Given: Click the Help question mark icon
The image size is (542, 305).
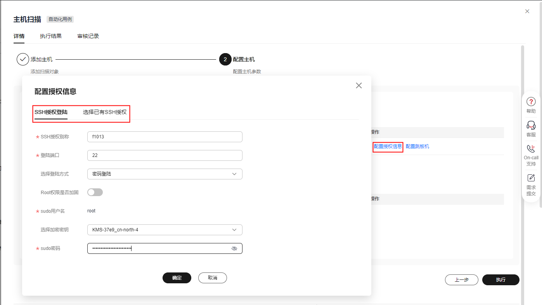Looking at the screenshot, I should [531, 102].
